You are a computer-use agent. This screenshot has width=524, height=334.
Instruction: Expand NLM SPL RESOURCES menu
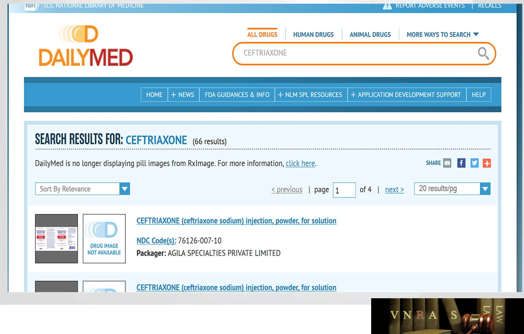tap(311, 95)
